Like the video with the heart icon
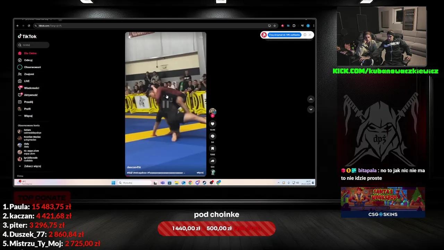Image resolution: width=444 pixels, height=250 pixels. (x=213, y=124)
